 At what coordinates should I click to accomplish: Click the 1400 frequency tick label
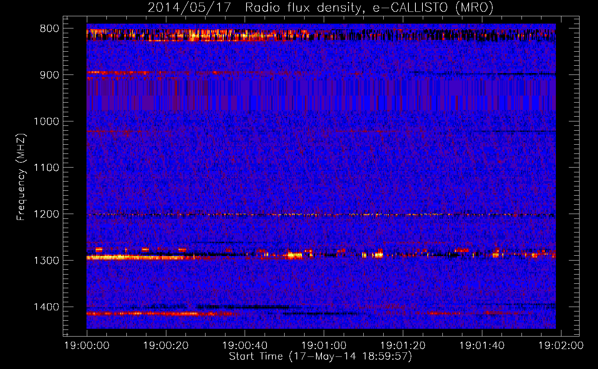click(46, 307)
